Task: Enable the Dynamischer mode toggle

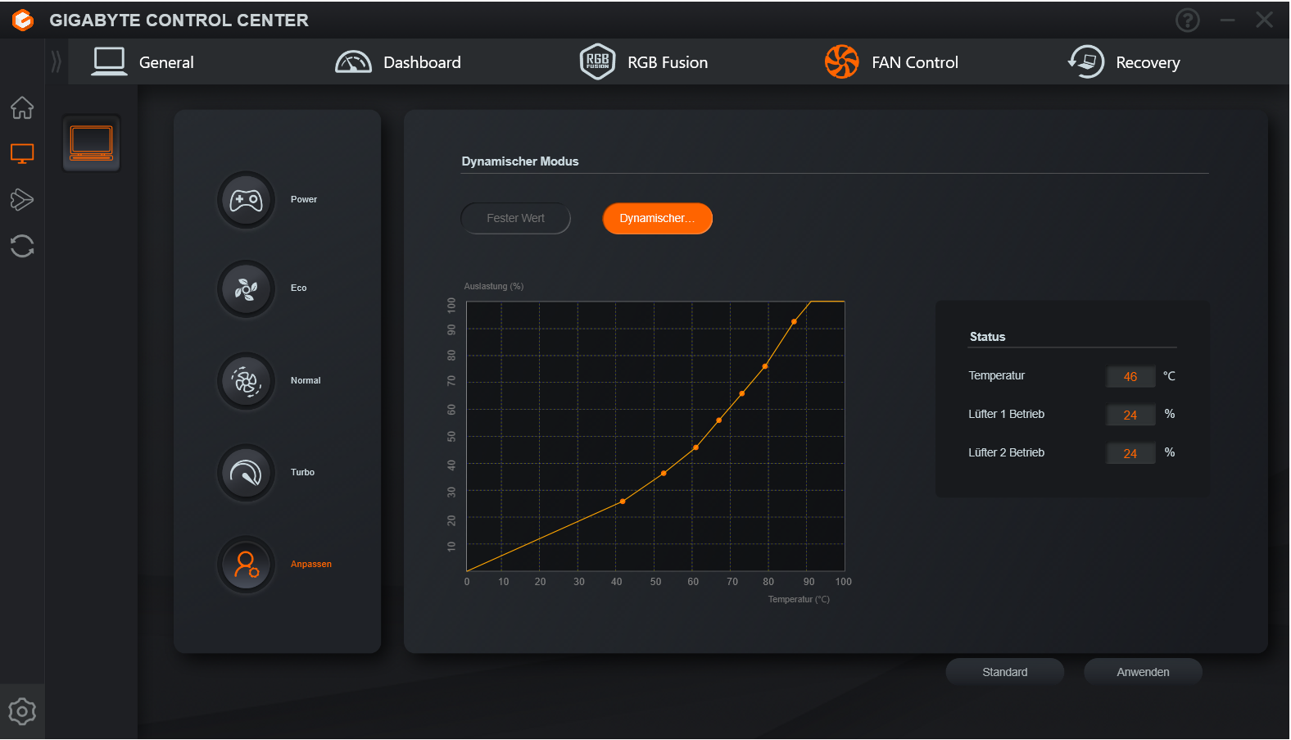Action: 657,219
